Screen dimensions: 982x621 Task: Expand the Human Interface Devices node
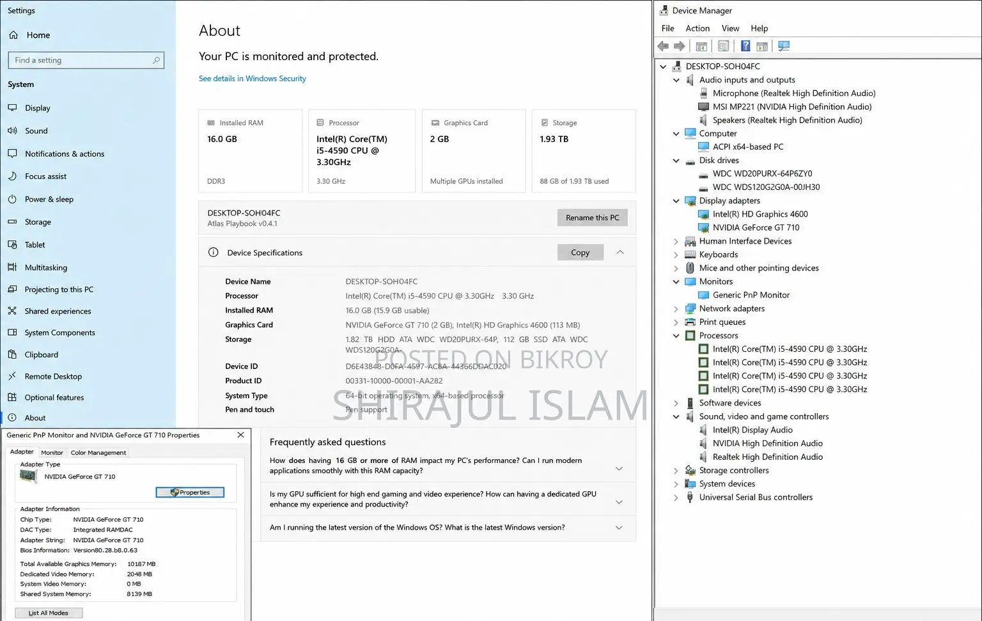pyautogui.click(x=676, y=241)
